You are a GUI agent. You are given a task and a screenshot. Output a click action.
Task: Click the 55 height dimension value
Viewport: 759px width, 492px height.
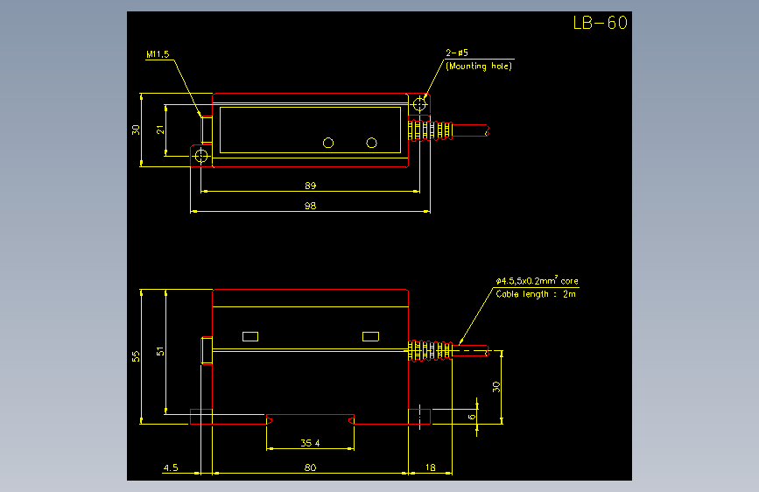click(x=136, y=356)
